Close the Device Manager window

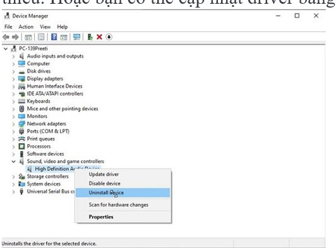click(316, 16)
